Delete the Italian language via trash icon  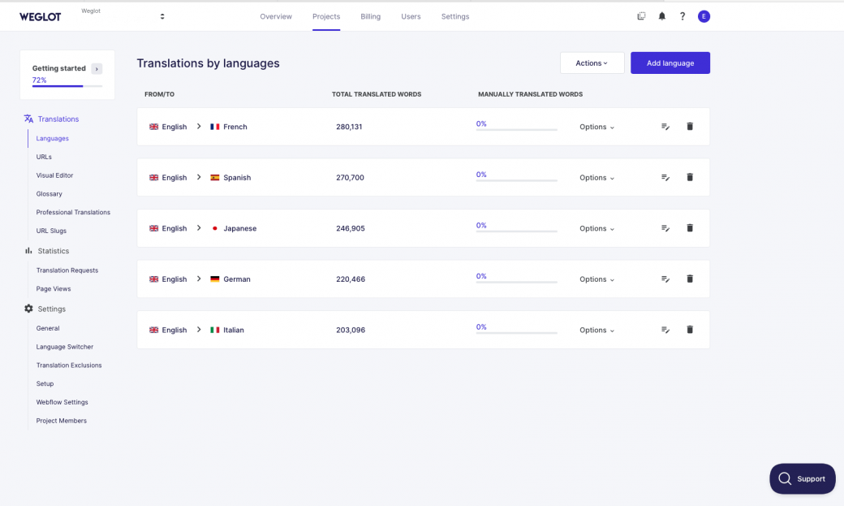690,329
